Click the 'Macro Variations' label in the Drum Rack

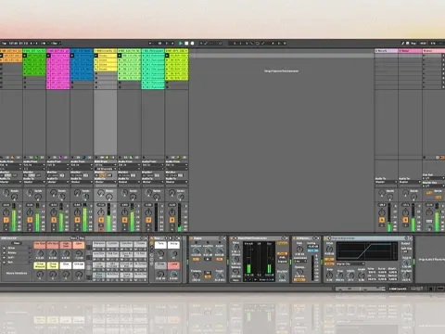(x=17, y=274)
